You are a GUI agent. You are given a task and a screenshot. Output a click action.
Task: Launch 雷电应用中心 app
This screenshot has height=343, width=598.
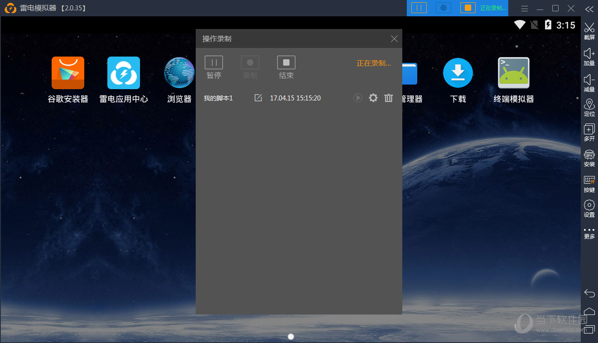[124, 80]
